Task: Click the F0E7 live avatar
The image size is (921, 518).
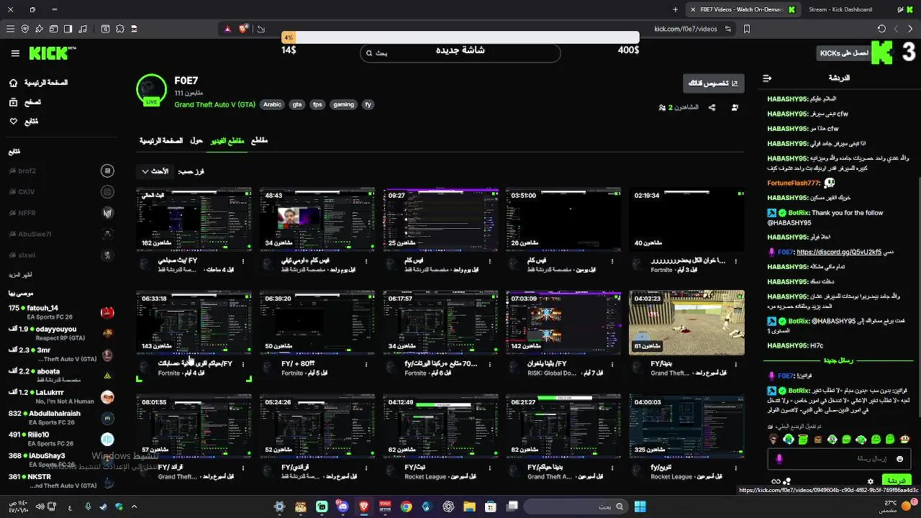Action: (x=151, y=89)
